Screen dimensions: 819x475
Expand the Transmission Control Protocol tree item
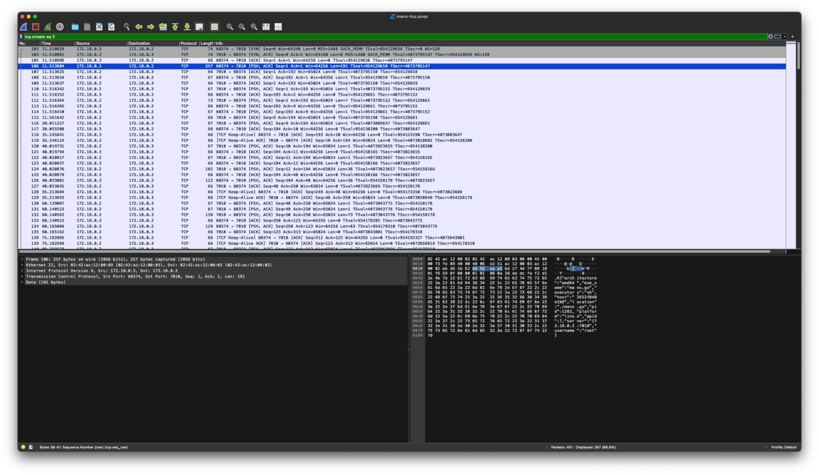point(22,276)
